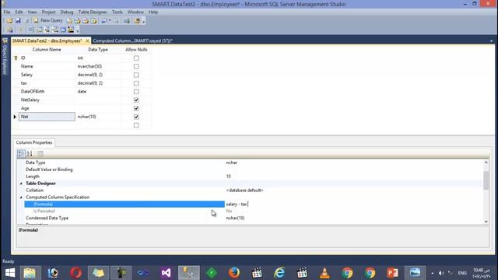Click the Windows Start button
The height and width of the screenshot is (280, 498).
tap(10, 273)
